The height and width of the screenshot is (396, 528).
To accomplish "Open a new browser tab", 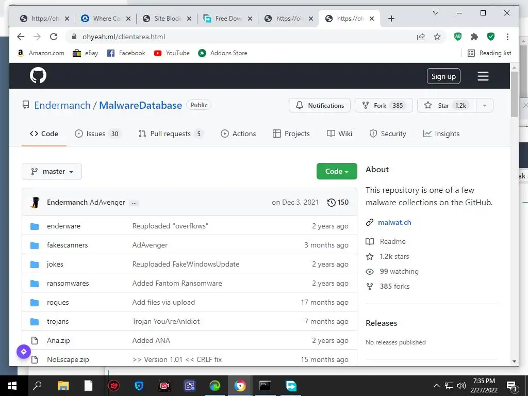I will [391, 19].
